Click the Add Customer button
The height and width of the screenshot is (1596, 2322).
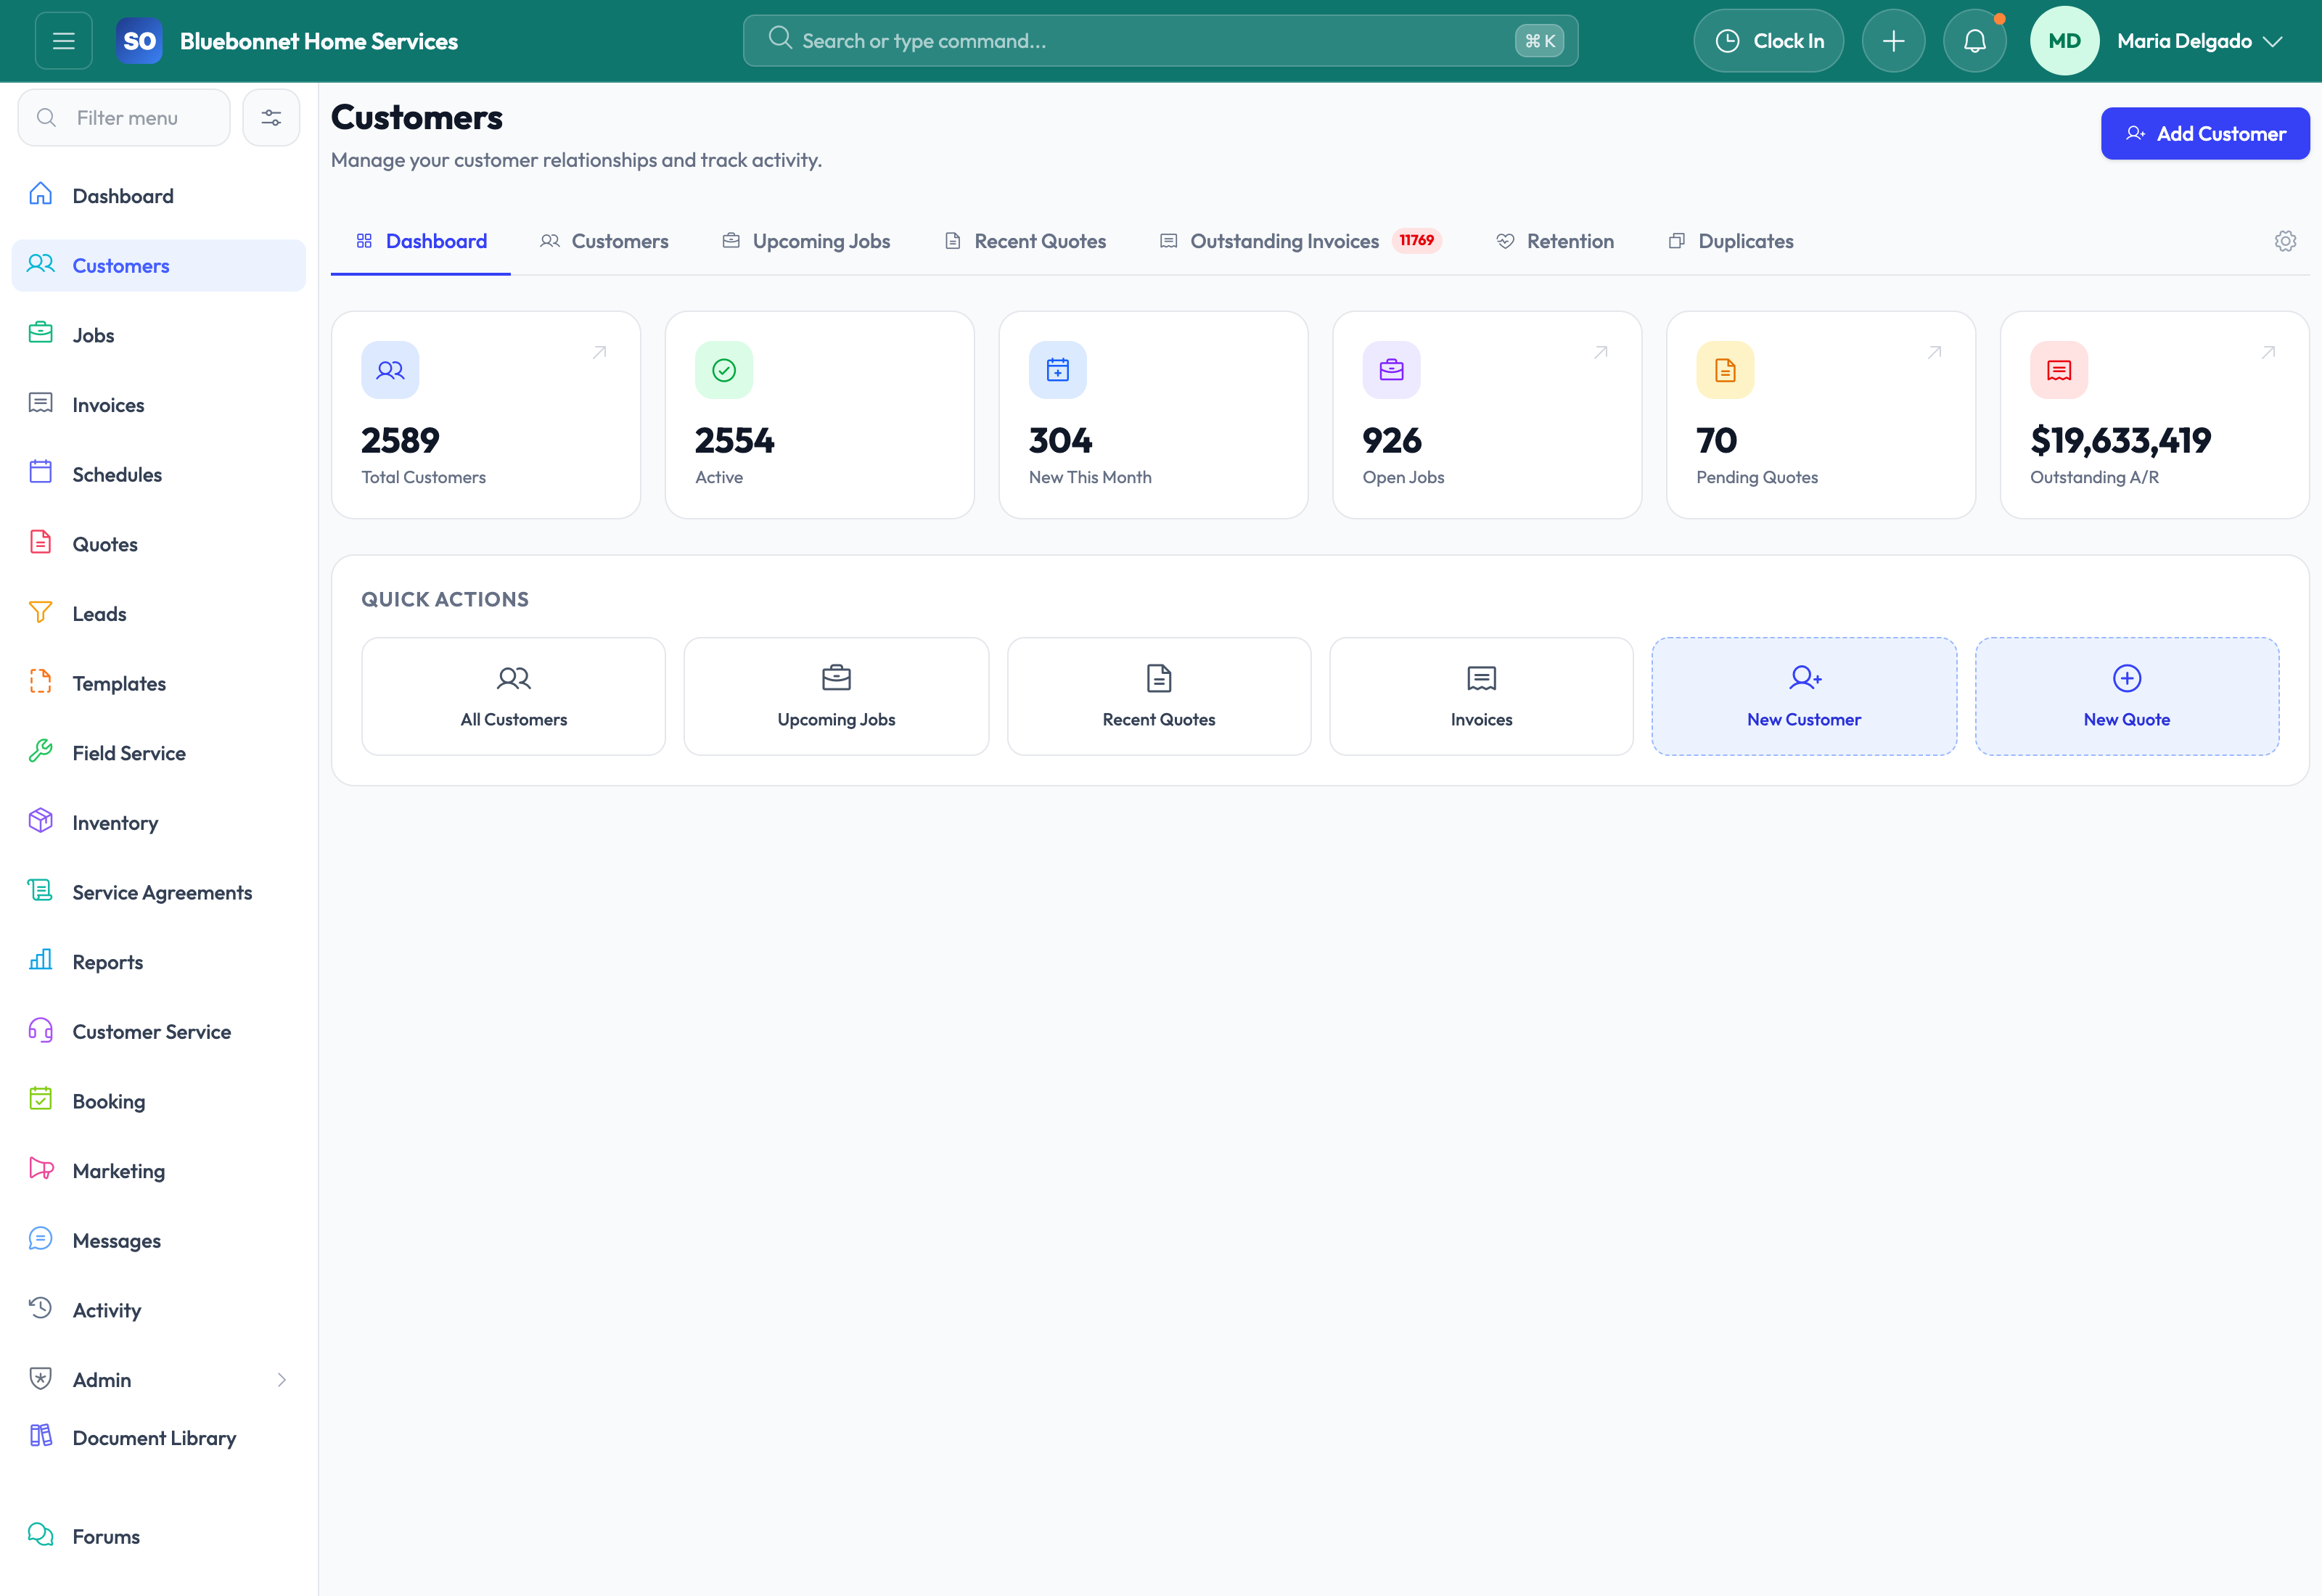pos(2205,133)
